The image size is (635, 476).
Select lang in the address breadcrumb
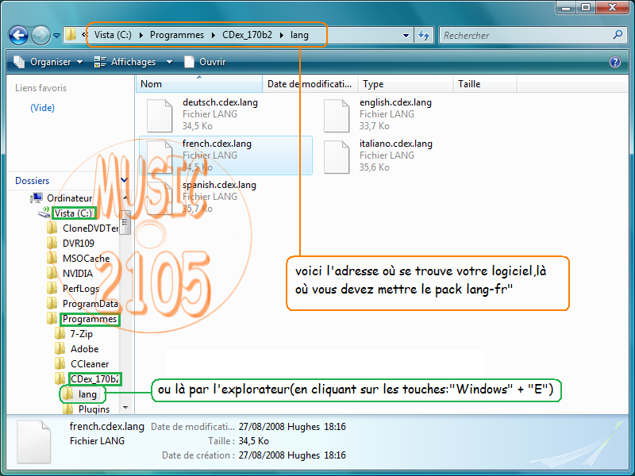(300, 35)
